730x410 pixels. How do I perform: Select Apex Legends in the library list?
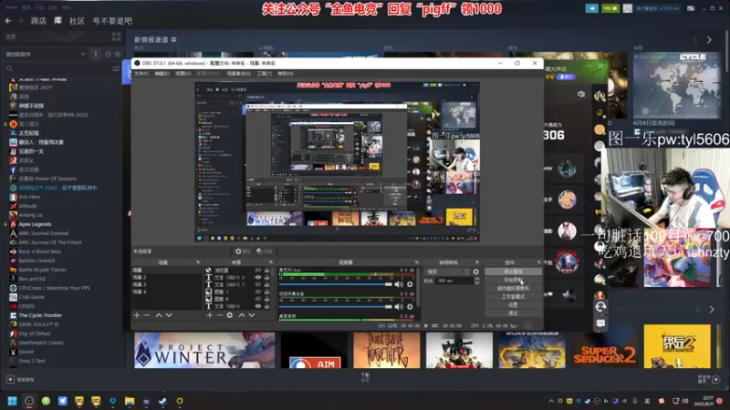coord(35,224)
